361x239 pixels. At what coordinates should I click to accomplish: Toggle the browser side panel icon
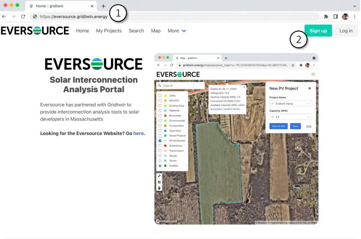[335, 17]
